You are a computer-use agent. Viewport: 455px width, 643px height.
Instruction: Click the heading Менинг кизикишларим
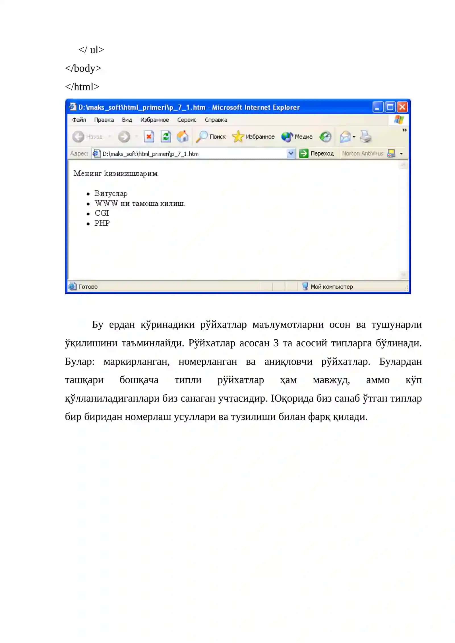[116, 173]
